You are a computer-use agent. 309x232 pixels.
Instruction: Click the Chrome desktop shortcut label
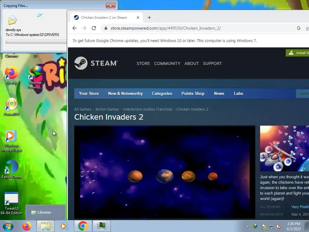point(12,56)
